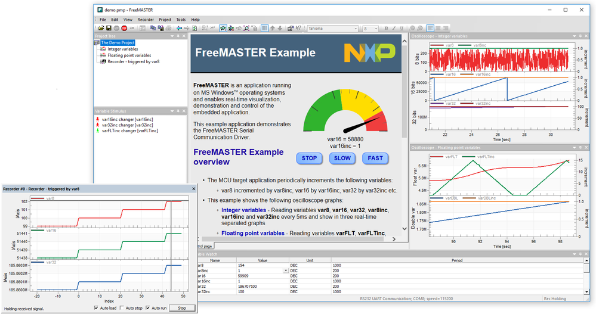Click the up arrow toolbar icon
The image size is (596, 314).
272,28
